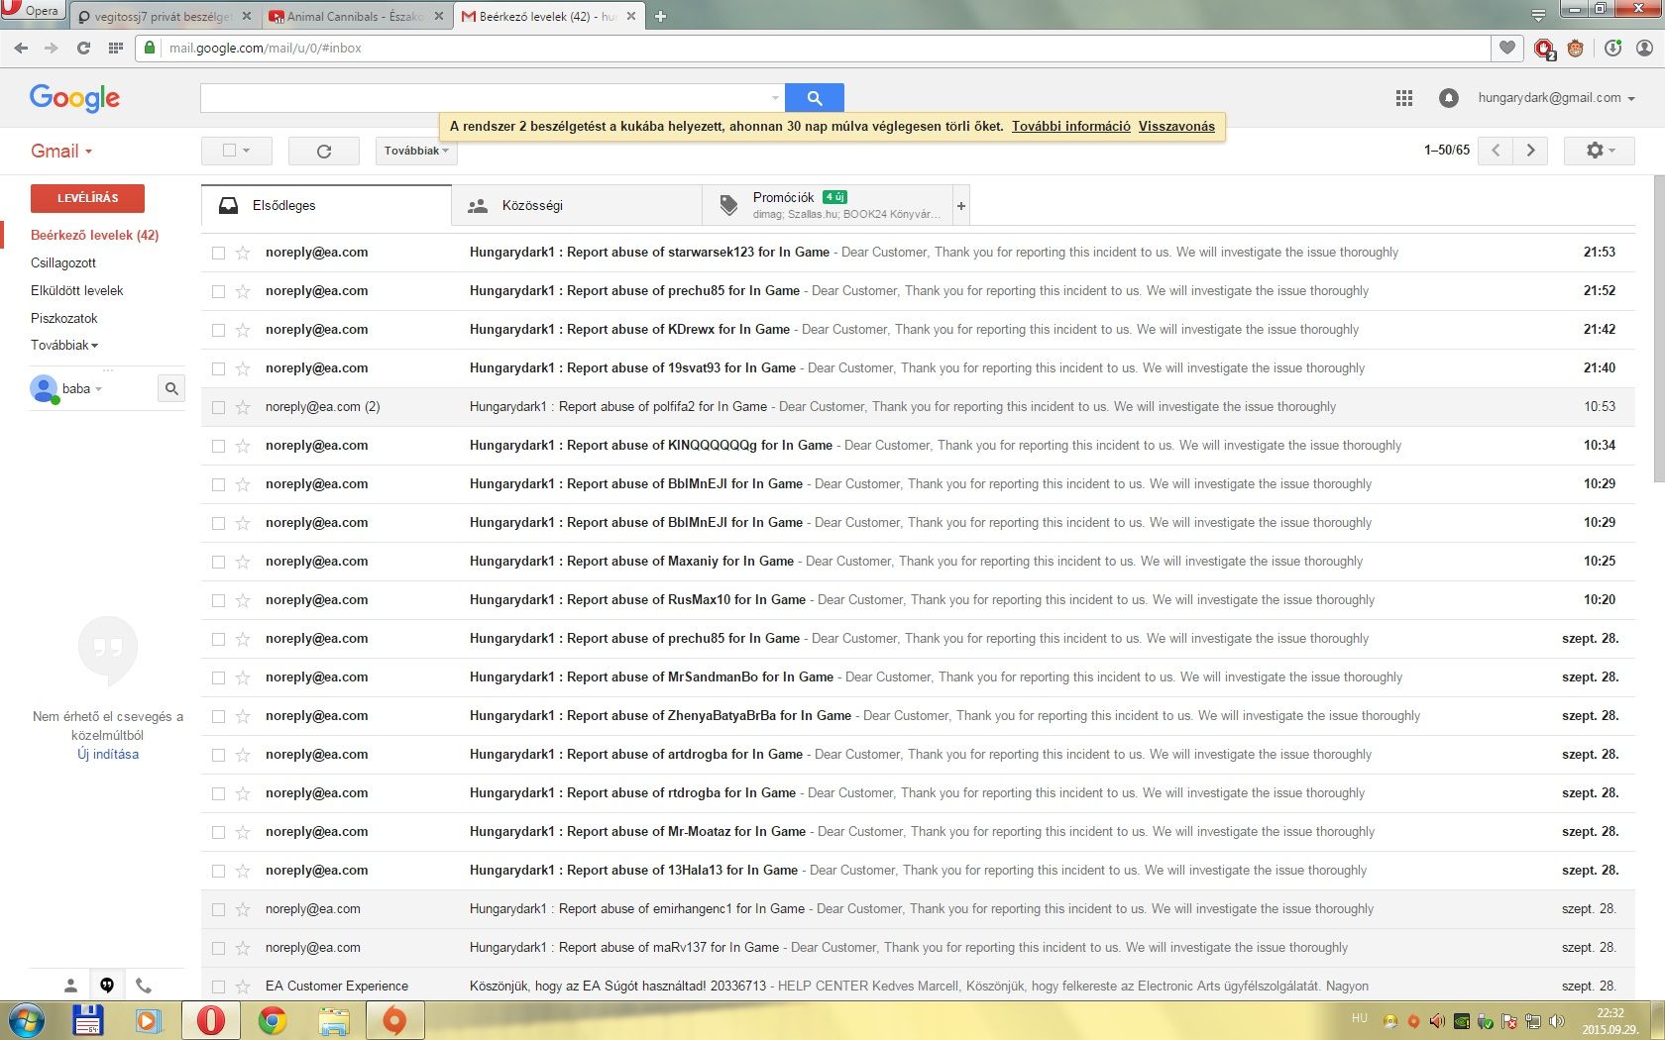Open Opera Speed Dial grid icon
Viewport: 1665px width, 1040px height.
(x=115, y=48)
